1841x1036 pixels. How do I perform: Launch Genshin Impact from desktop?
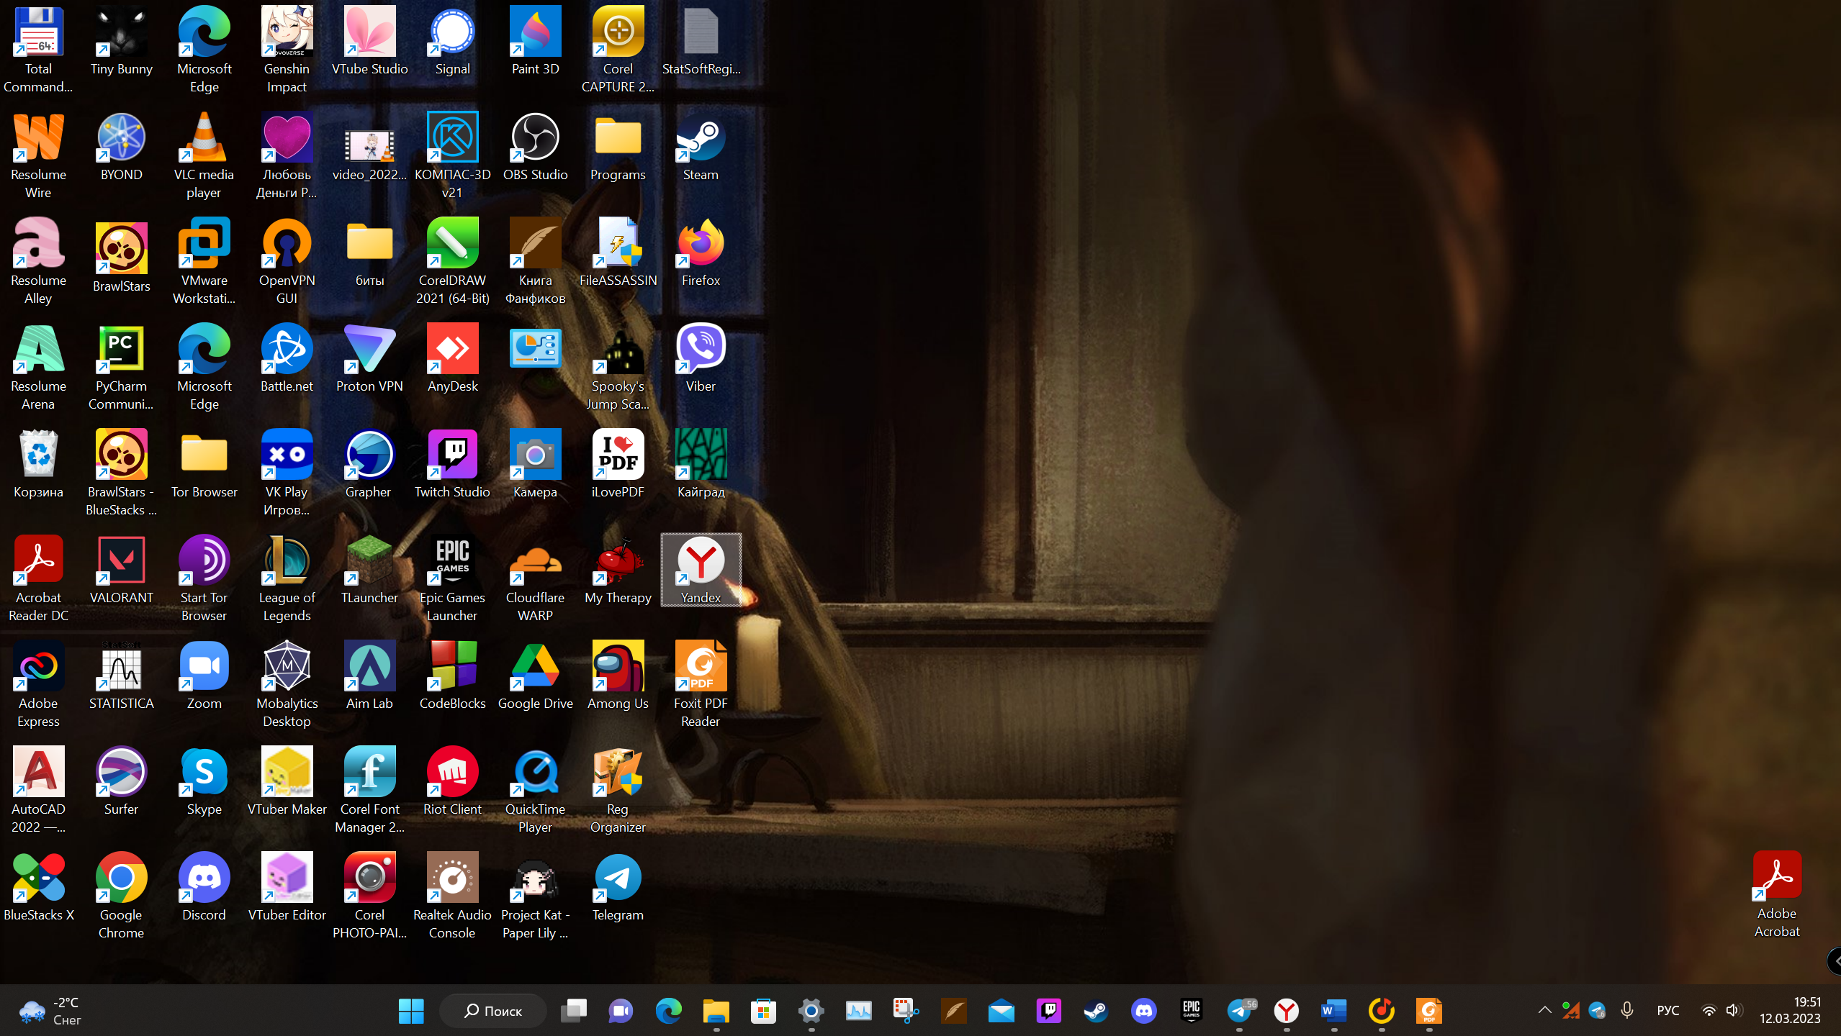[x=287, y=49]
